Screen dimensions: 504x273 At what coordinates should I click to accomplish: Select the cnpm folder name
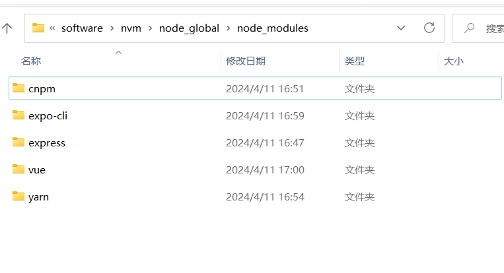[x=42, y=89]
